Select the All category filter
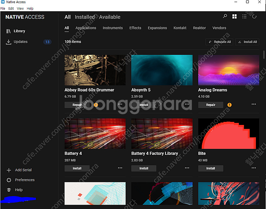 pos(67,28)
